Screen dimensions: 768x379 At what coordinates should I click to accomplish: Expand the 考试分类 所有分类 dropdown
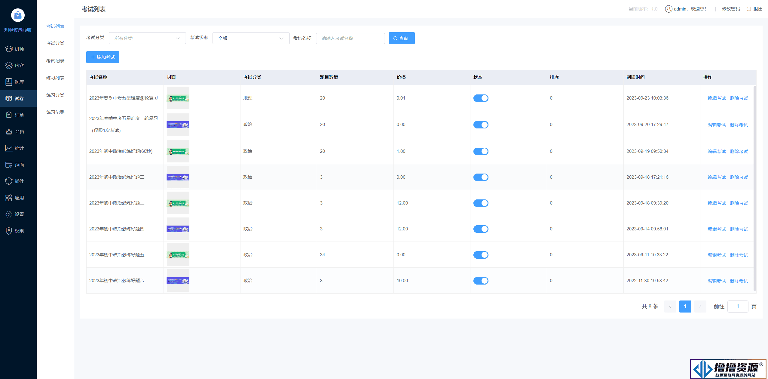147,38
